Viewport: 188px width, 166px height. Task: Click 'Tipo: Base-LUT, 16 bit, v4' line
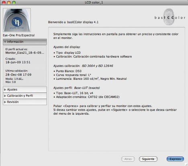click(74, 93)
